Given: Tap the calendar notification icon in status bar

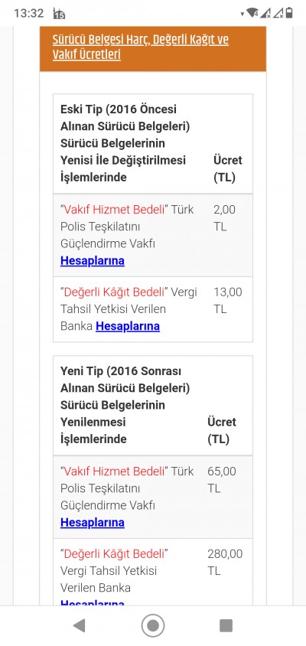Looking at the screenshot, I should (60, 14).
